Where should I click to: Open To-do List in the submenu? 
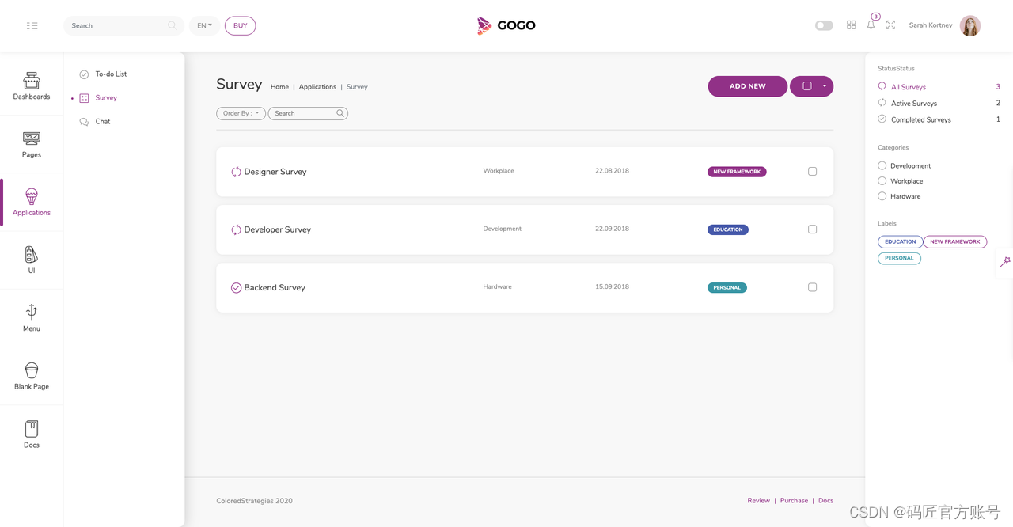click(103, 74)
